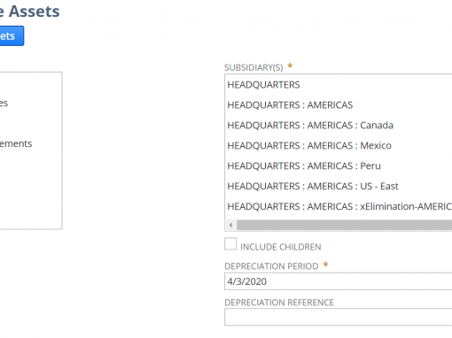This screenshot has height=338, width=452.
Task: Click the Depreciation Reference label
Action: pyautogui.click(x=279, y=303)
